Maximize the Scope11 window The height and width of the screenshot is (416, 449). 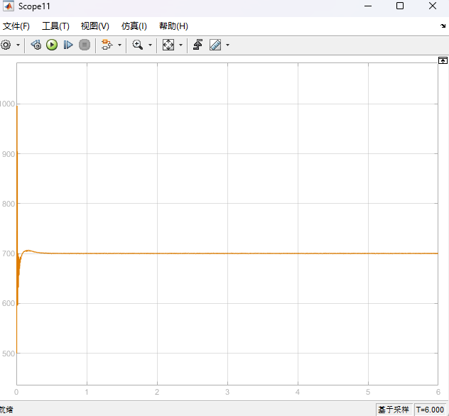(x=400, y=6)
